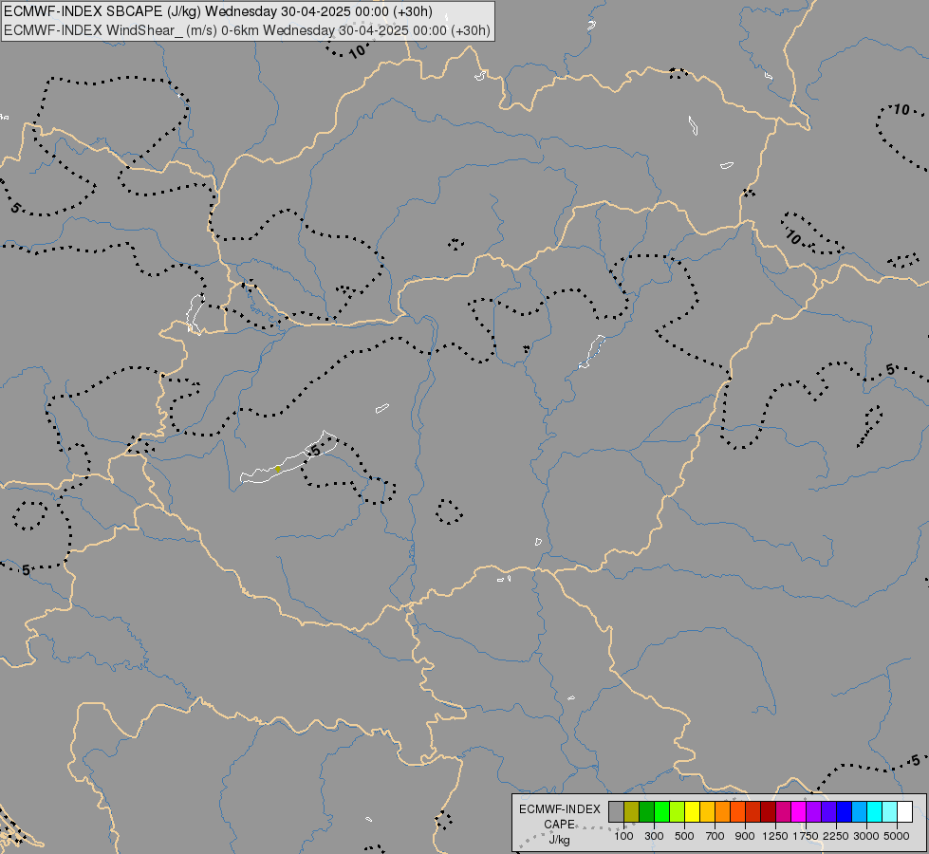Click the olive CAPE dot on Lake Balaton
The width and height of the screenshot is (929, 854).
pos(278,469)
